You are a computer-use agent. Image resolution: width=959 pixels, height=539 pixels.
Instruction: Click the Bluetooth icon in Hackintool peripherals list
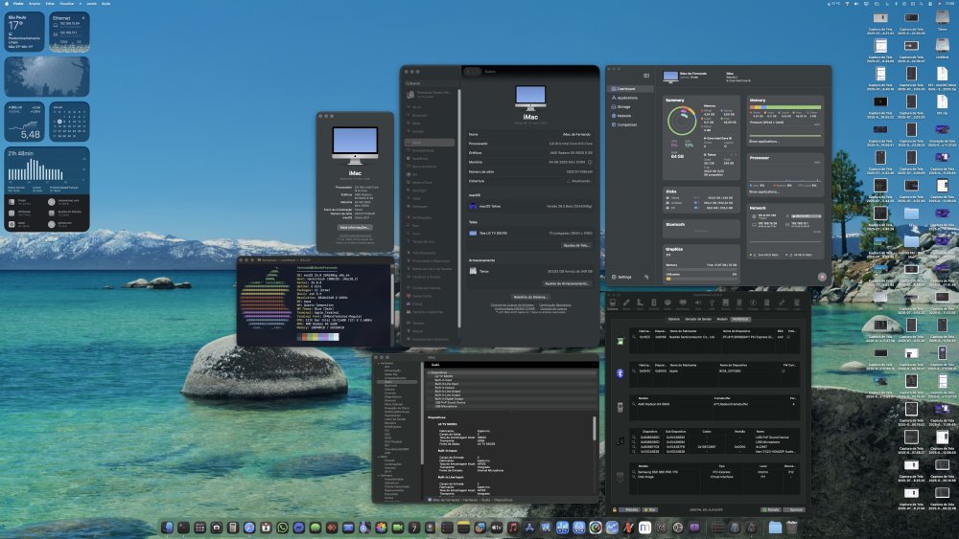click(620, 373)
